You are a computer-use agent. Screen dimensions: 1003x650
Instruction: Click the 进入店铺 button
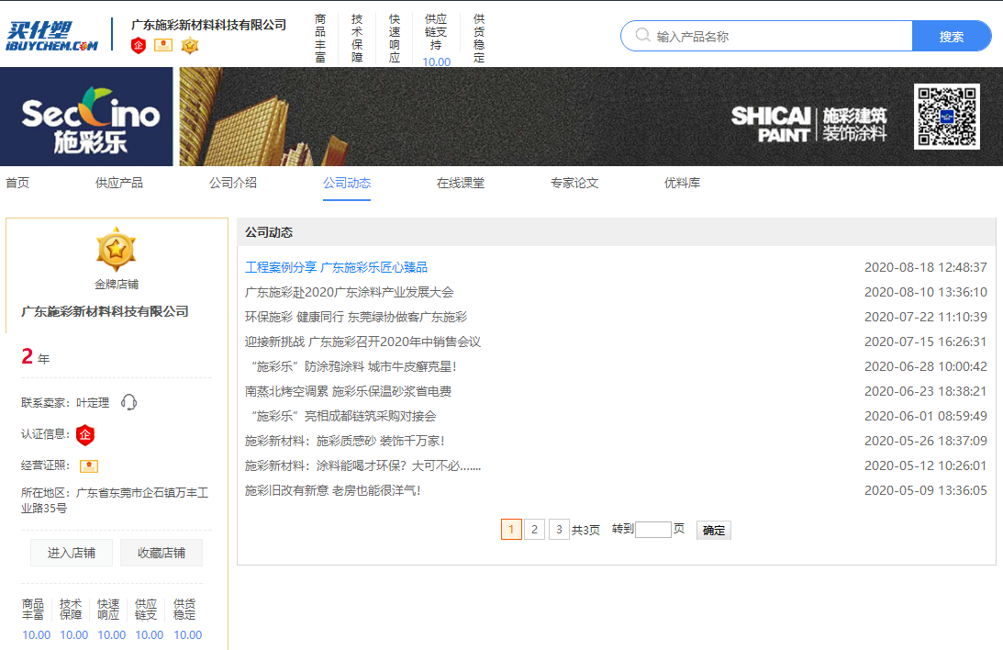72,553
